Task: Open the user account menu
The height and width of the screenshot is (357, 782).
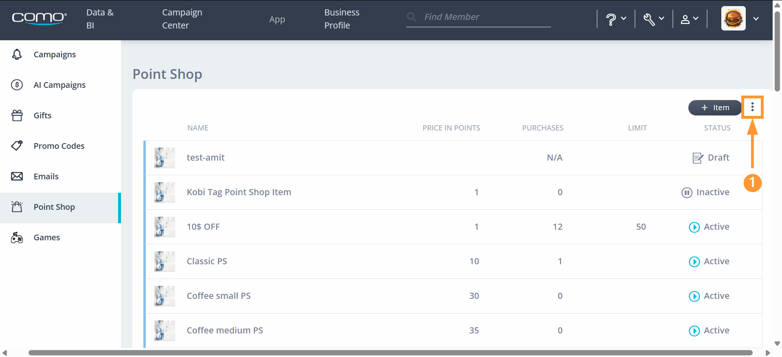Action: point(690,19)
